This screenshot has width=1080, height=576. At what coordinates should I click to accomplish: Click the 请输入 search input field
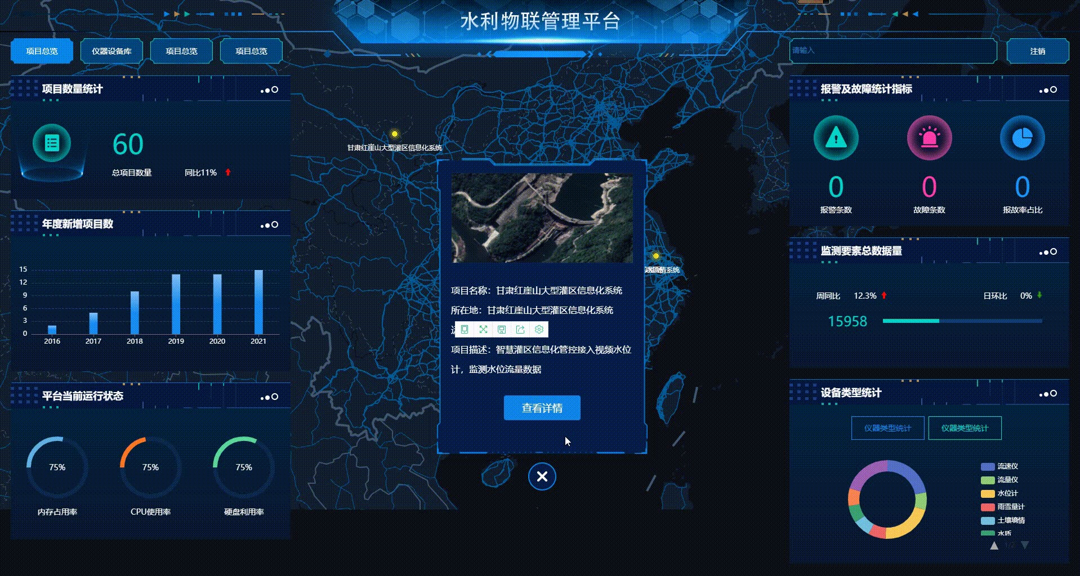point(892,51)
